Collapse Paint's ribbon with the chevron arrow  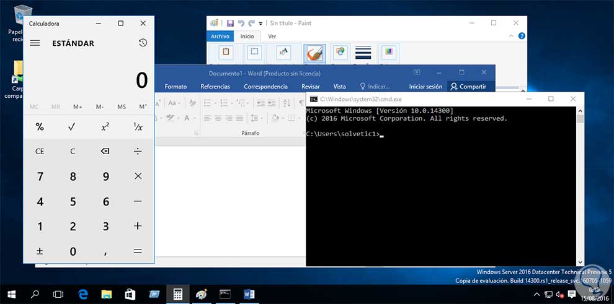coord(511,36)
